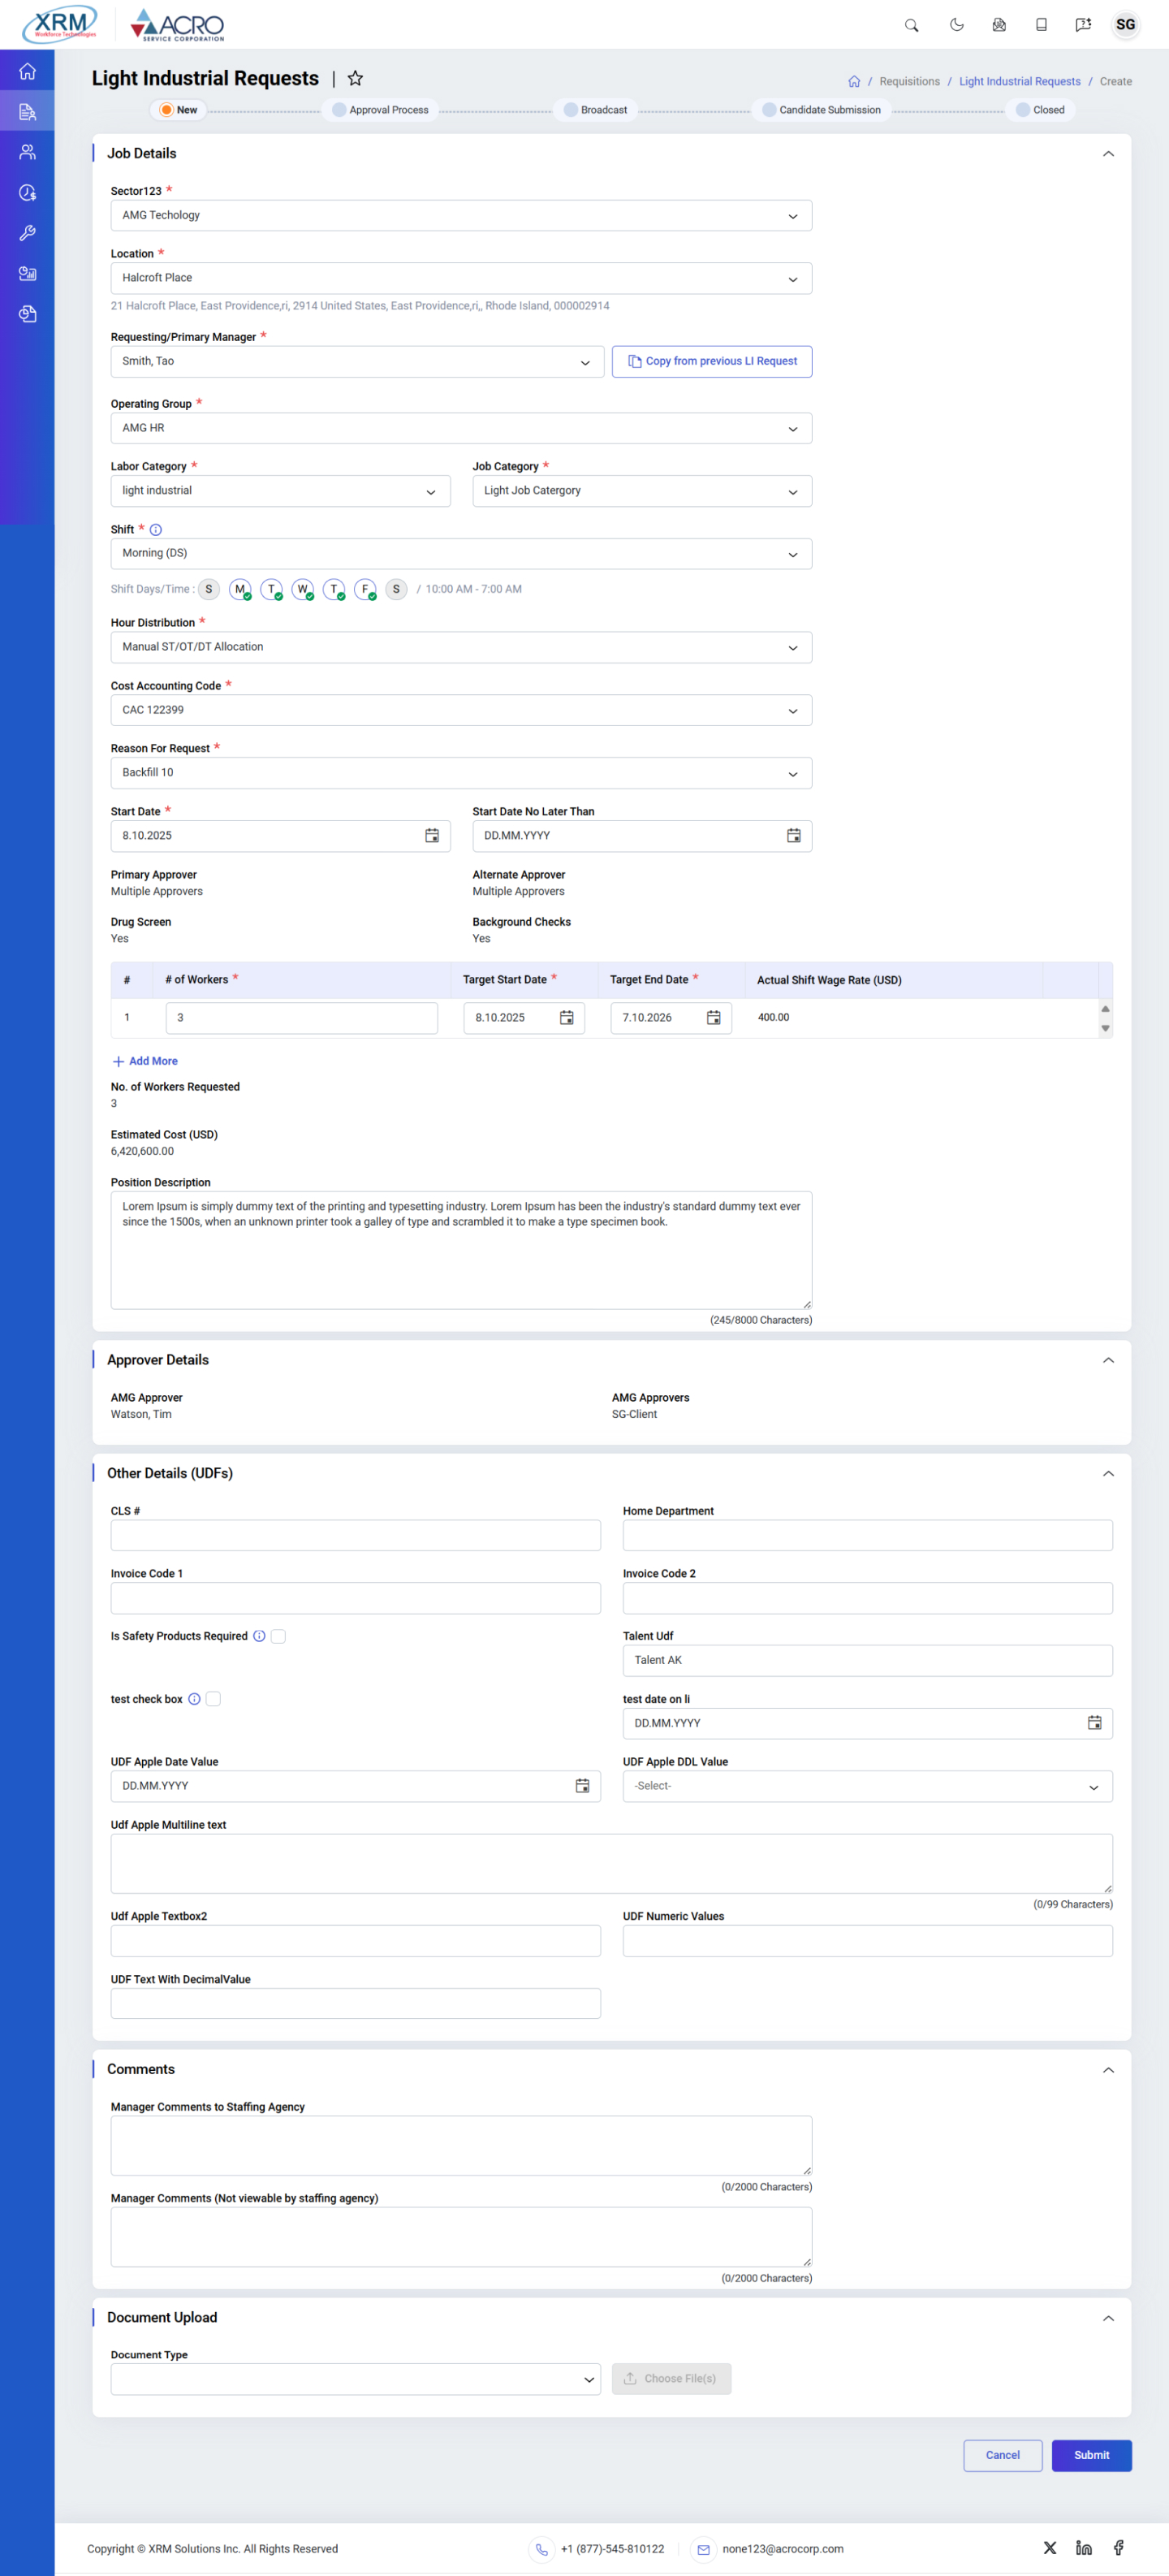This screenshot has width=1169, height=2576.
Task: Open the Home icon in left sidebar
Action: 27,71
